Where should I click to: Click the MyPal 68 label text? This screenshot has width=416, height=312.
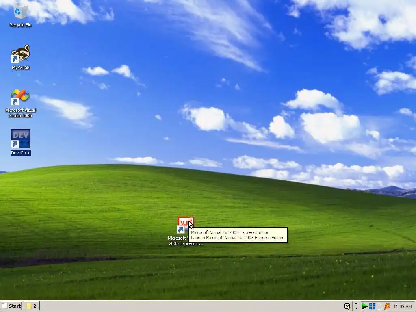20,68
